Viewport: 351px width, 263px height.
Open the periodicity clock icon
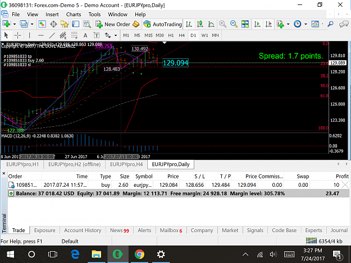[x=297, y=24]
